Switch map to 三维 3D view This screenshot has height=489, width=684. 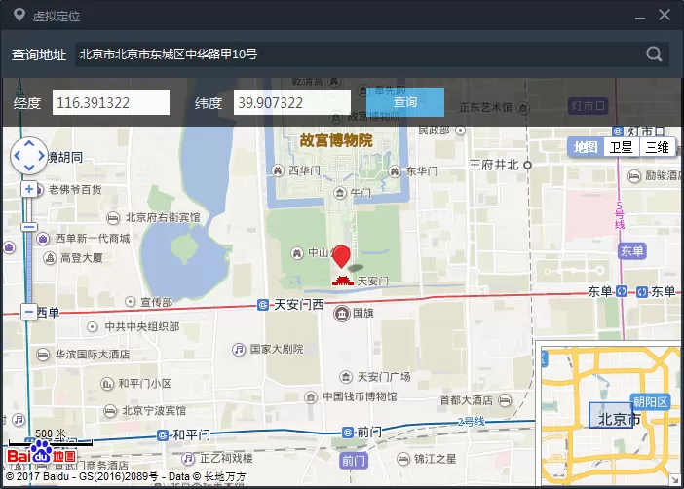657,147
